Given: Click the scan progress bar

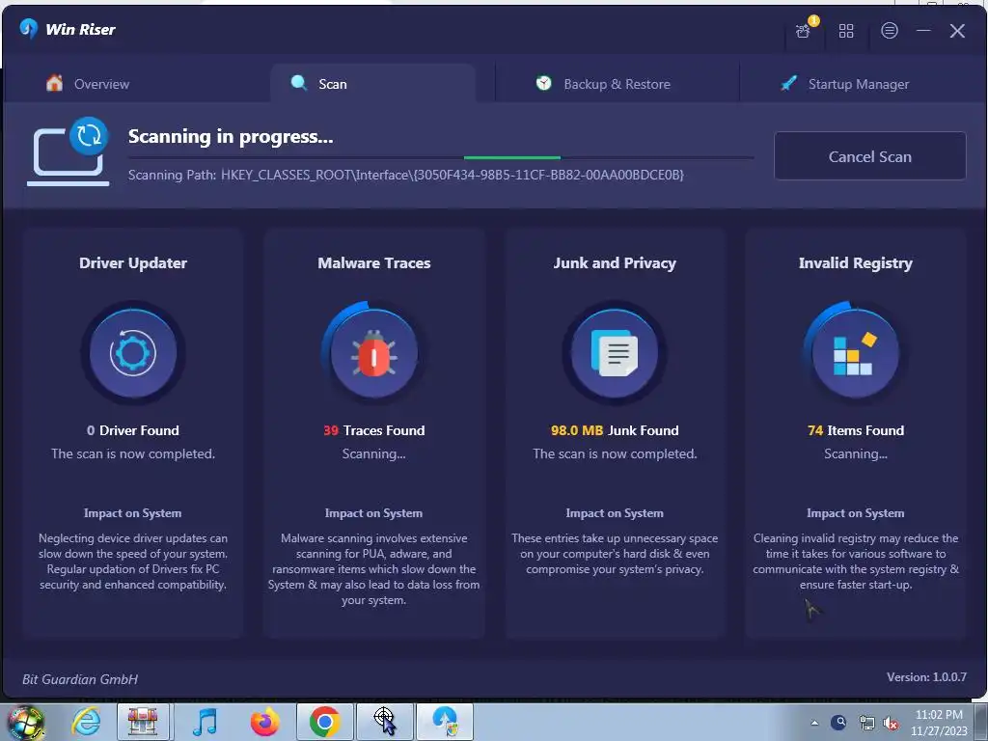Looking at the screenshot, I should click(x=441, y=157).
